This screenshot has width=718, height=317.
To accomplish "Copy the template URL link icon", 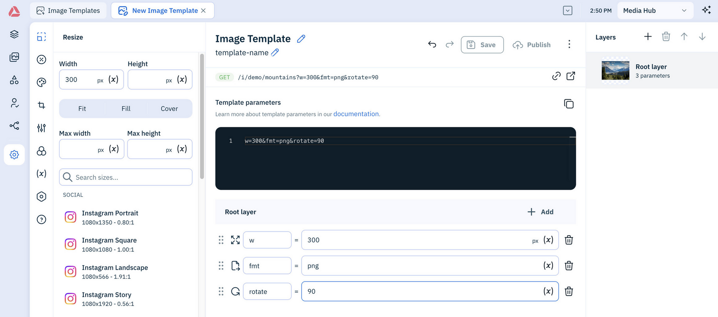I will click(556, 76).
